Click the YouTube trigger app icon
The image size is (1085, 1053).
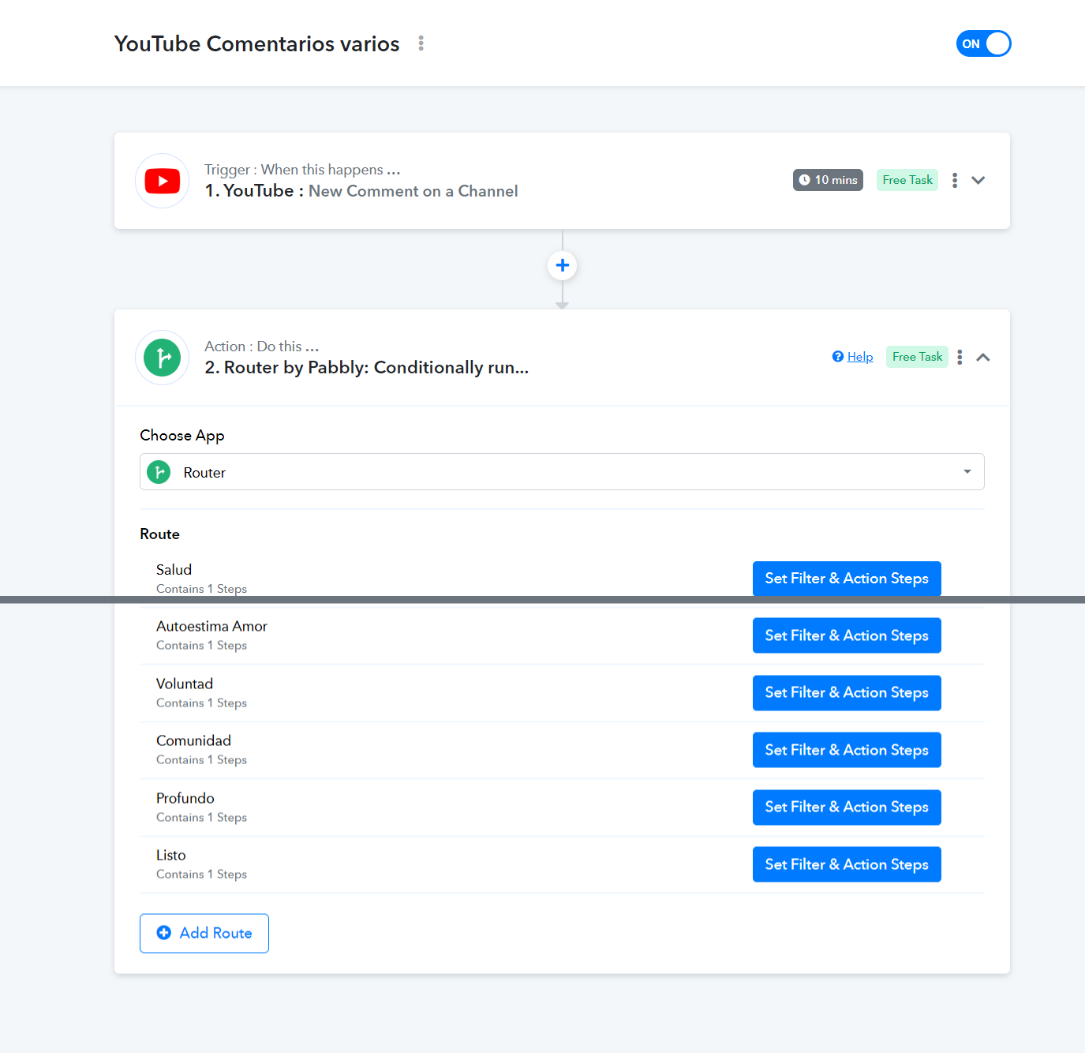[x=163, y=181]
